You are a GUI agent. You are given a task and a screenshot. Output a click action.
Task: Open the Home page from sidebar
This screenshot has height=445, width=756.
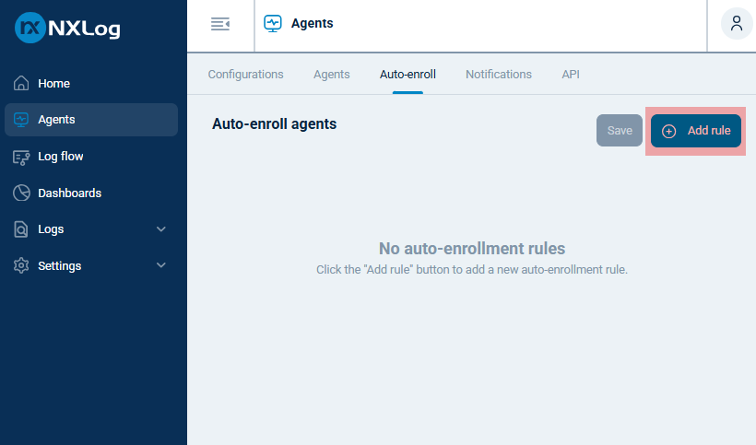pos(90,83)
